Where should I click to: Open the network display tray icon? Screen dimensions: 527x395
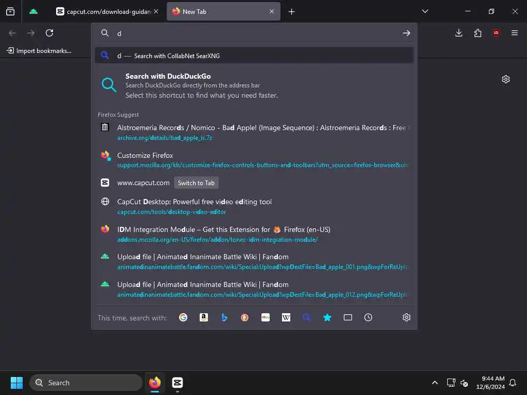(451, 383)
